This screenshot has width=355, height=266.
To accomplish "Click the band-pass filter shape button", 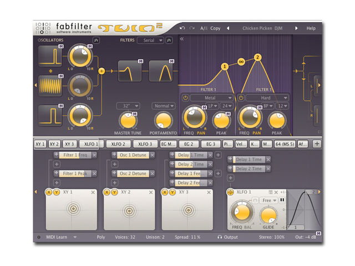I will pyautogui.click(x=160, y=71).
